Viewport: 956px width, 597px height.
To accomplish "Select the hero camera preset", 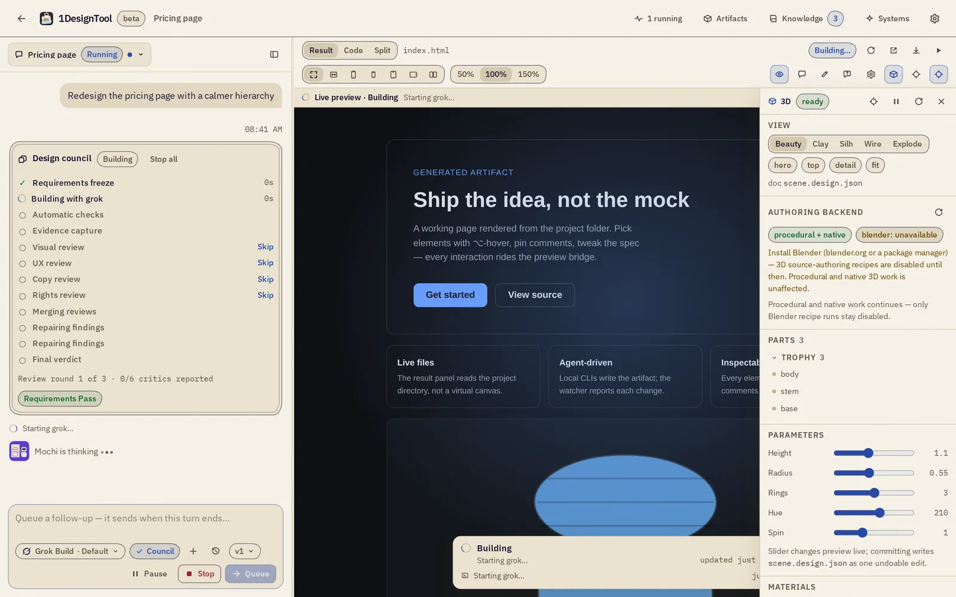I will (x=782, y=165).
